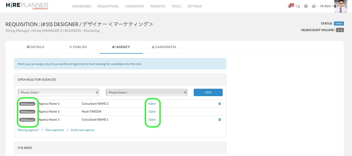Viewport: 352px width, 156px height.
Task: Click the user profile photo
Action: [341, 6]
